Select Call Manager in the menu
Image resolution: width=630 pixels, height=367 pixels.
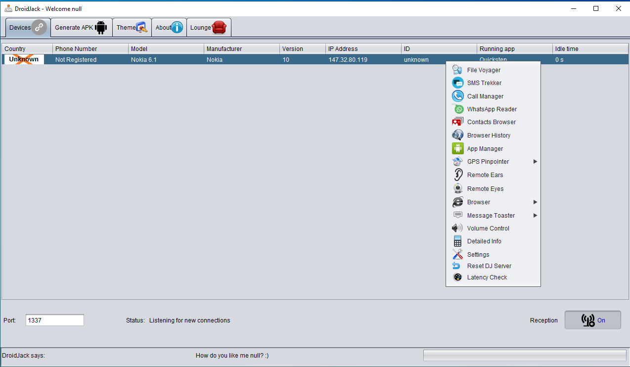click(x=493, y=96)
